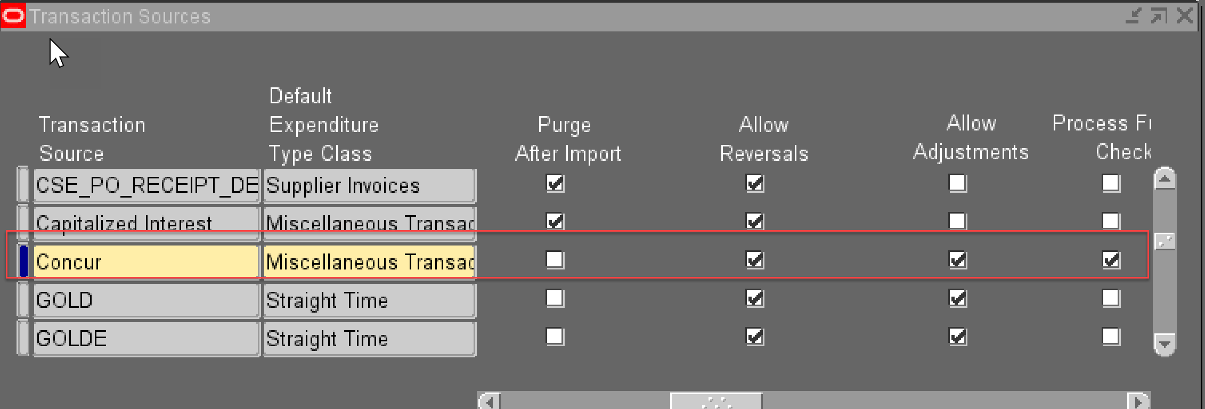This screenshot has width=1205, height=409.
Task: Enable Purge After Import for Concur
Action: coord(555,260)
